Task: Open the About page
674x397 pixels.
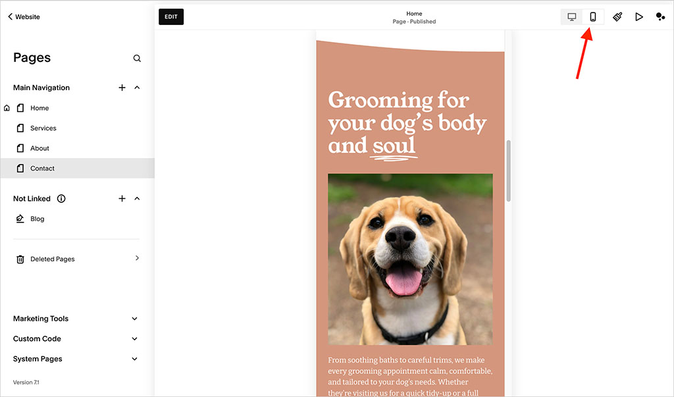Action: coord(39,148)
